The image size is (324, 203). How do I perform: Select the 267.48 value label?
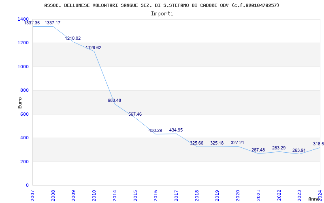coord(258,150)
